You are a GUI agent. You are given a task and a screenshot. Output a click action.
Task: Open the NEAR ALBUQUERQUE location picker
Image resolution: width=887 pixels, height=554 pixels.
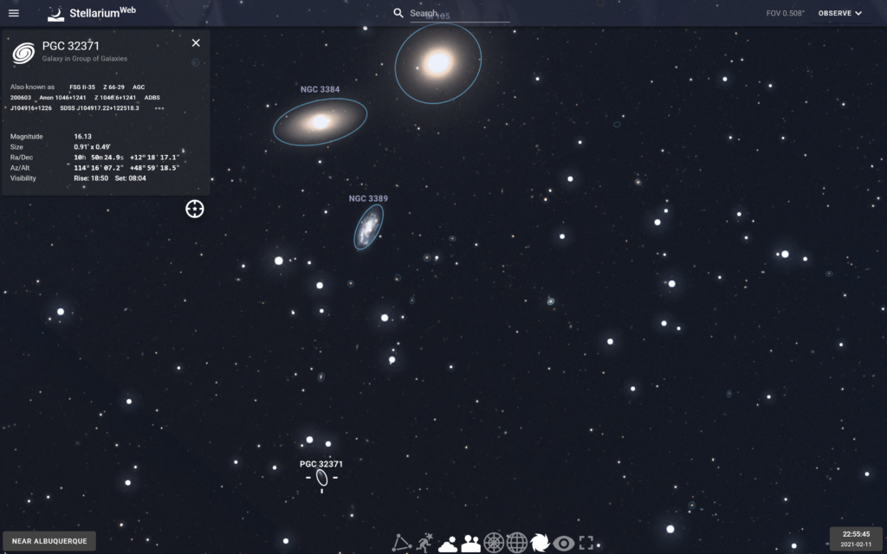(x=49, y=541)
